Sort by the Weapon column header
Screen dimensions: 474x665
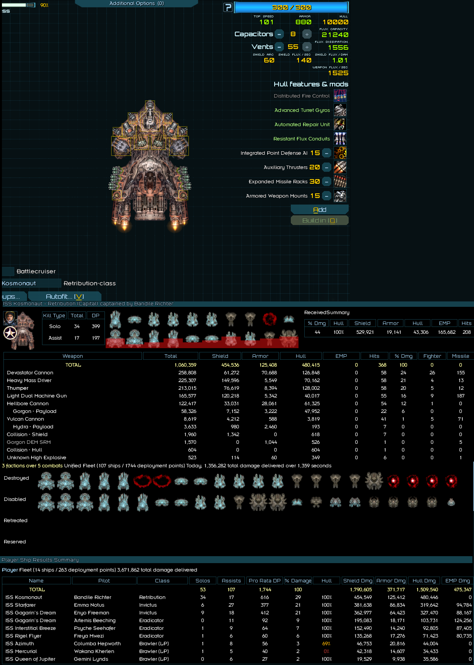pos(73,356)
